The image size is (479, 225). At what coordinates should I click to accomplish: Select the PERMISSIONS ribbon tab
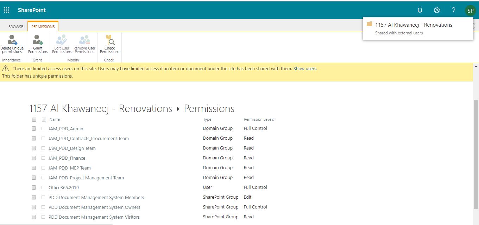click(43, 27)
